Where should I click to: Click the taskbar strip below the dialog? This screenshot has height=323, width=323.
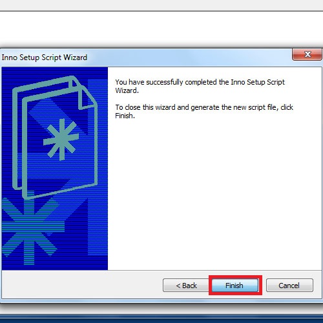tap(161, 318)
